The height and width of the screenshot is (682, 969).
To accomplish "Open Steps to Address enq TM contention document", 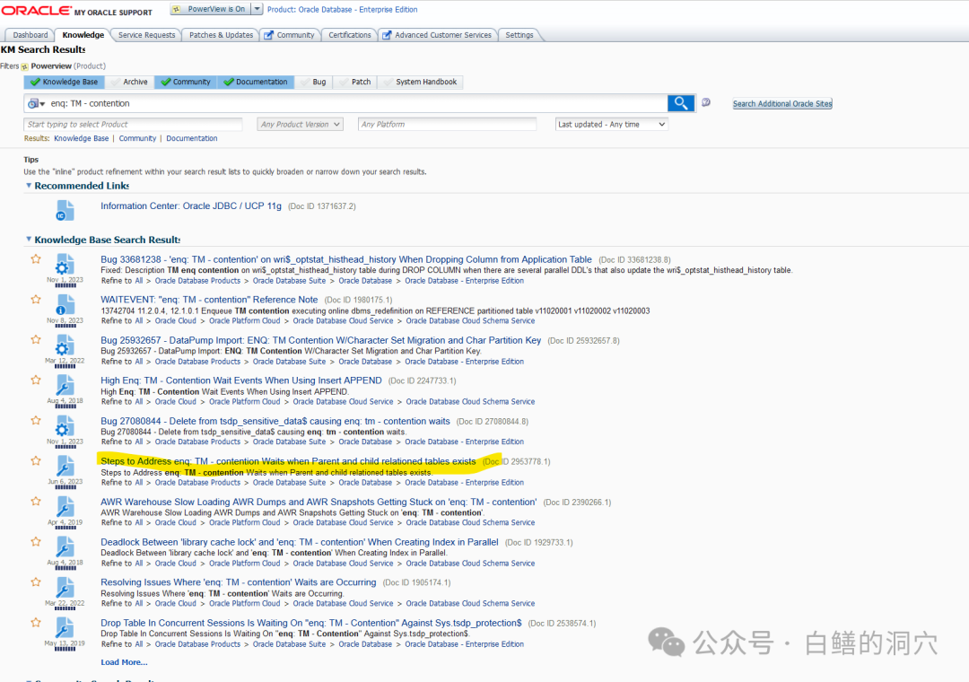I will point(288,461).
